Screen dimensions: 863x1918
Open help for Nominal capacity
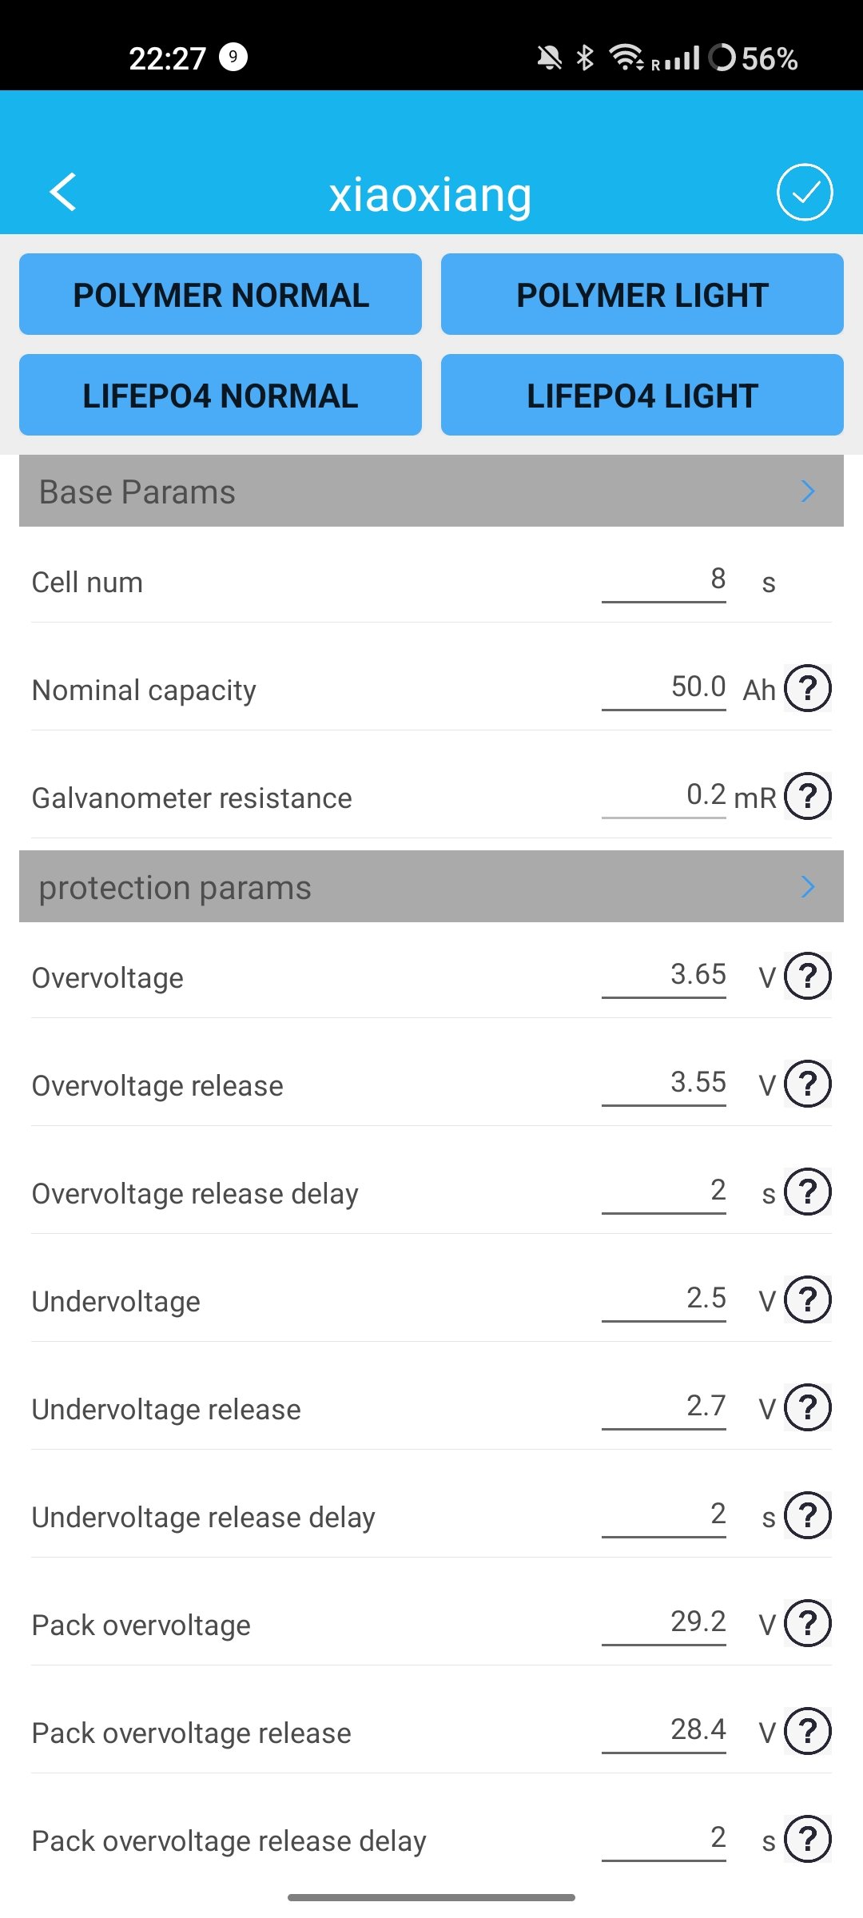807,688
